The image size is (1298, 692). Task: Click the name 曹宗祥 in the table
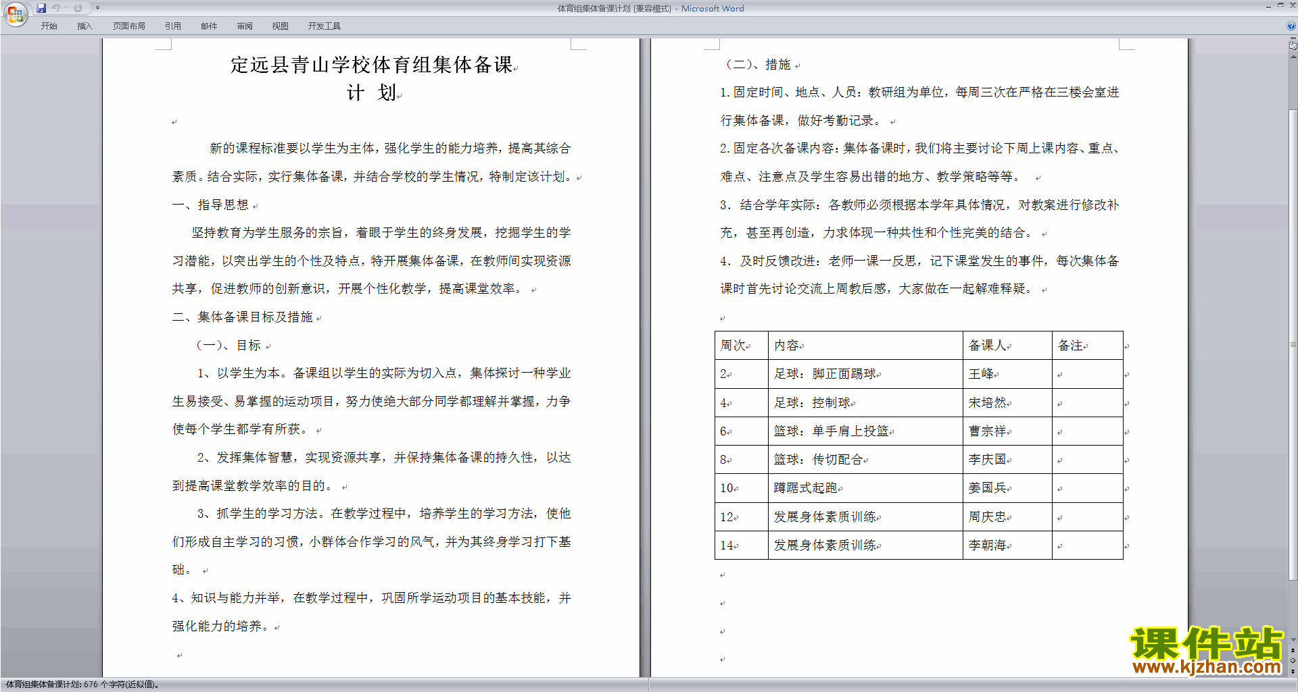[988, 431]
